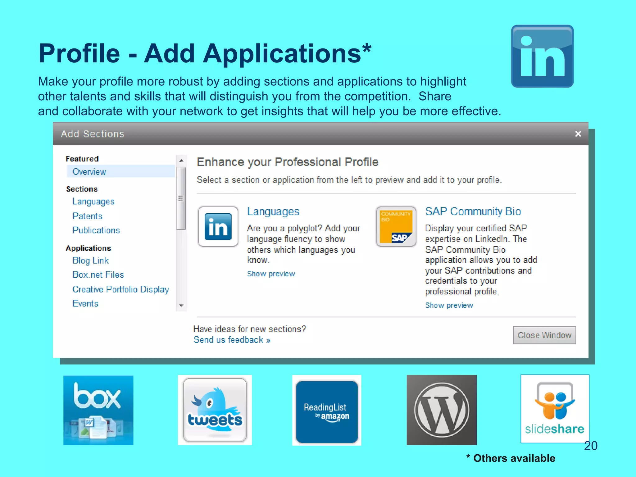
Task: Open Publications in the Sections list
Action: 96,230
